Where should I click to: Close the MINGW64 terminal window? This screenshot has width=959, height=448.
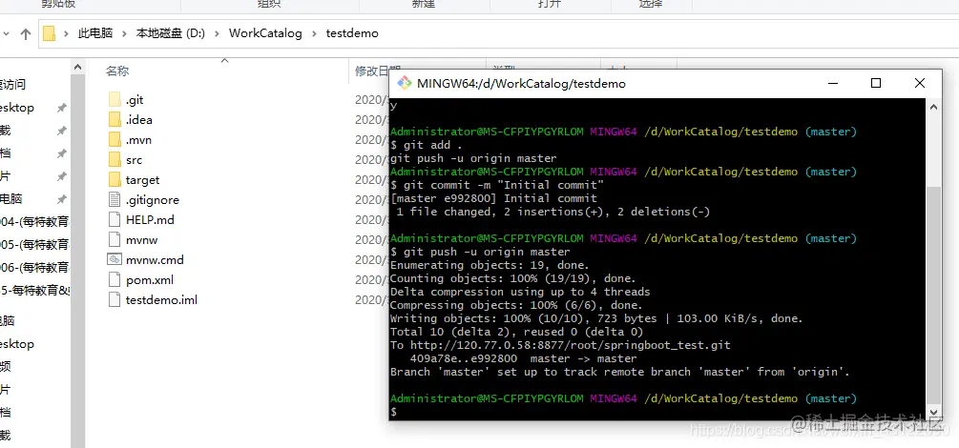[919, 83]
